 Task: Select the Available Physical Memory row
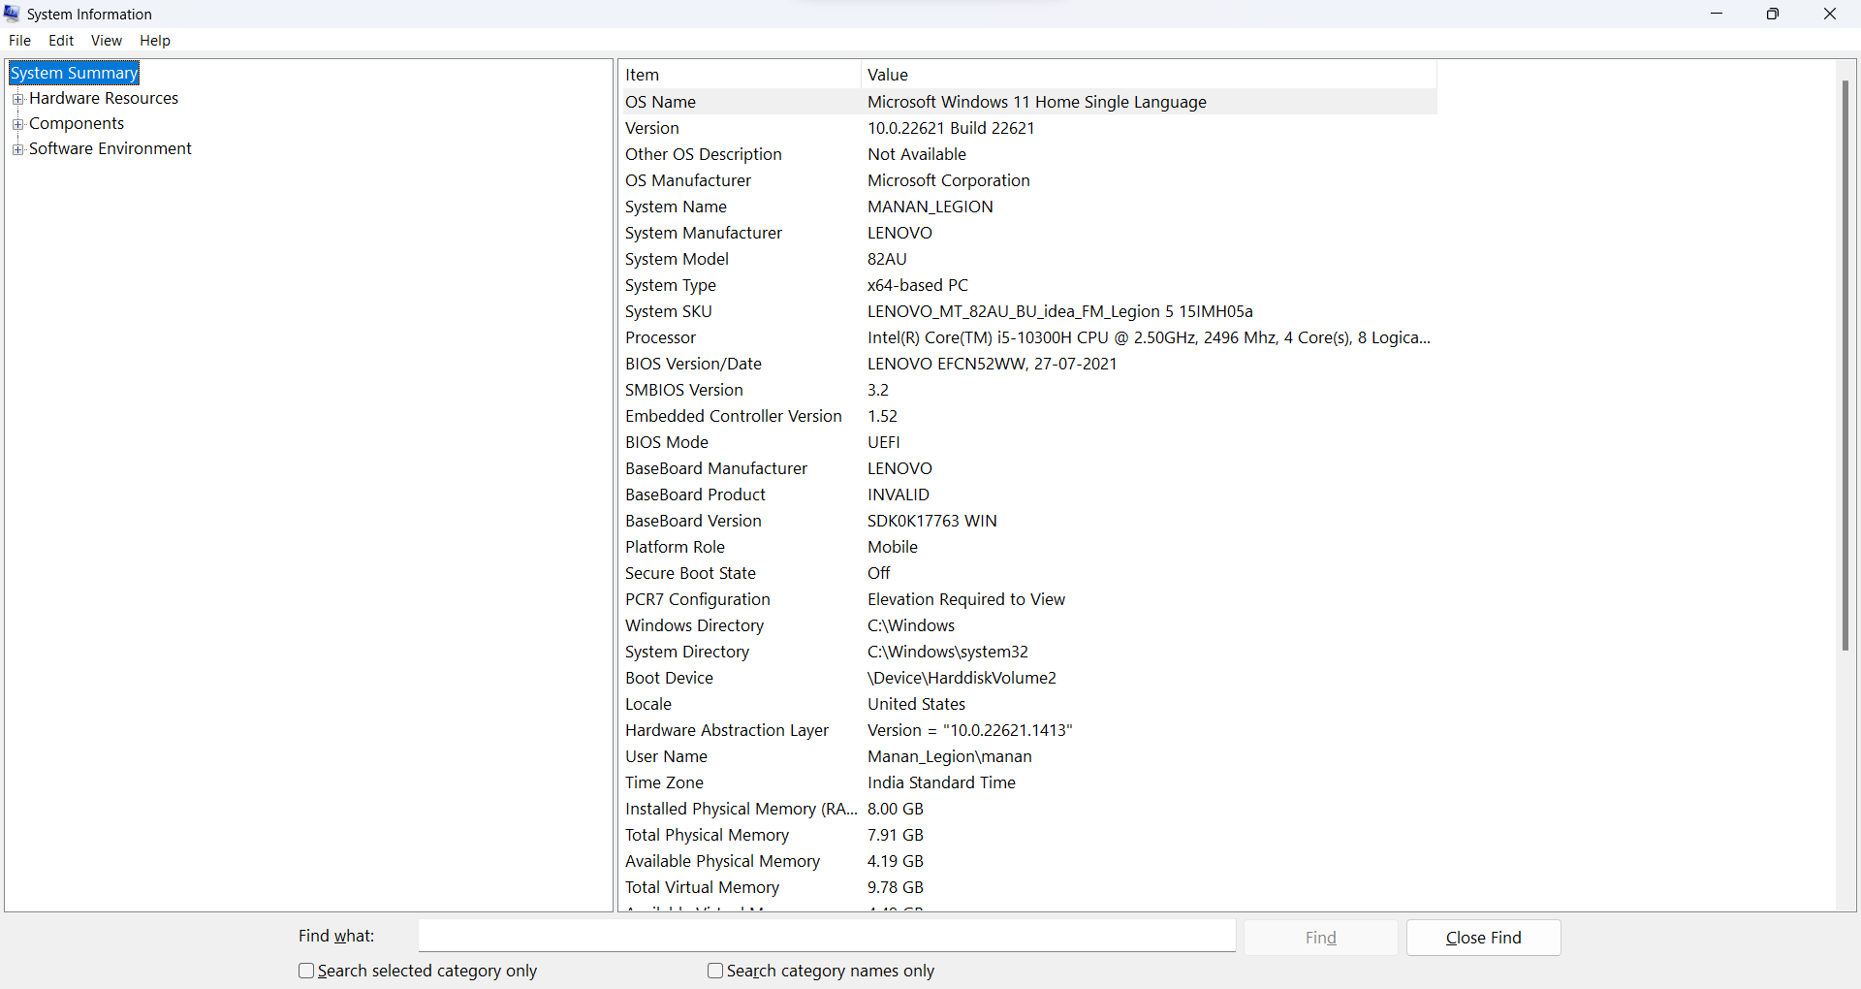pos(1027,861)
